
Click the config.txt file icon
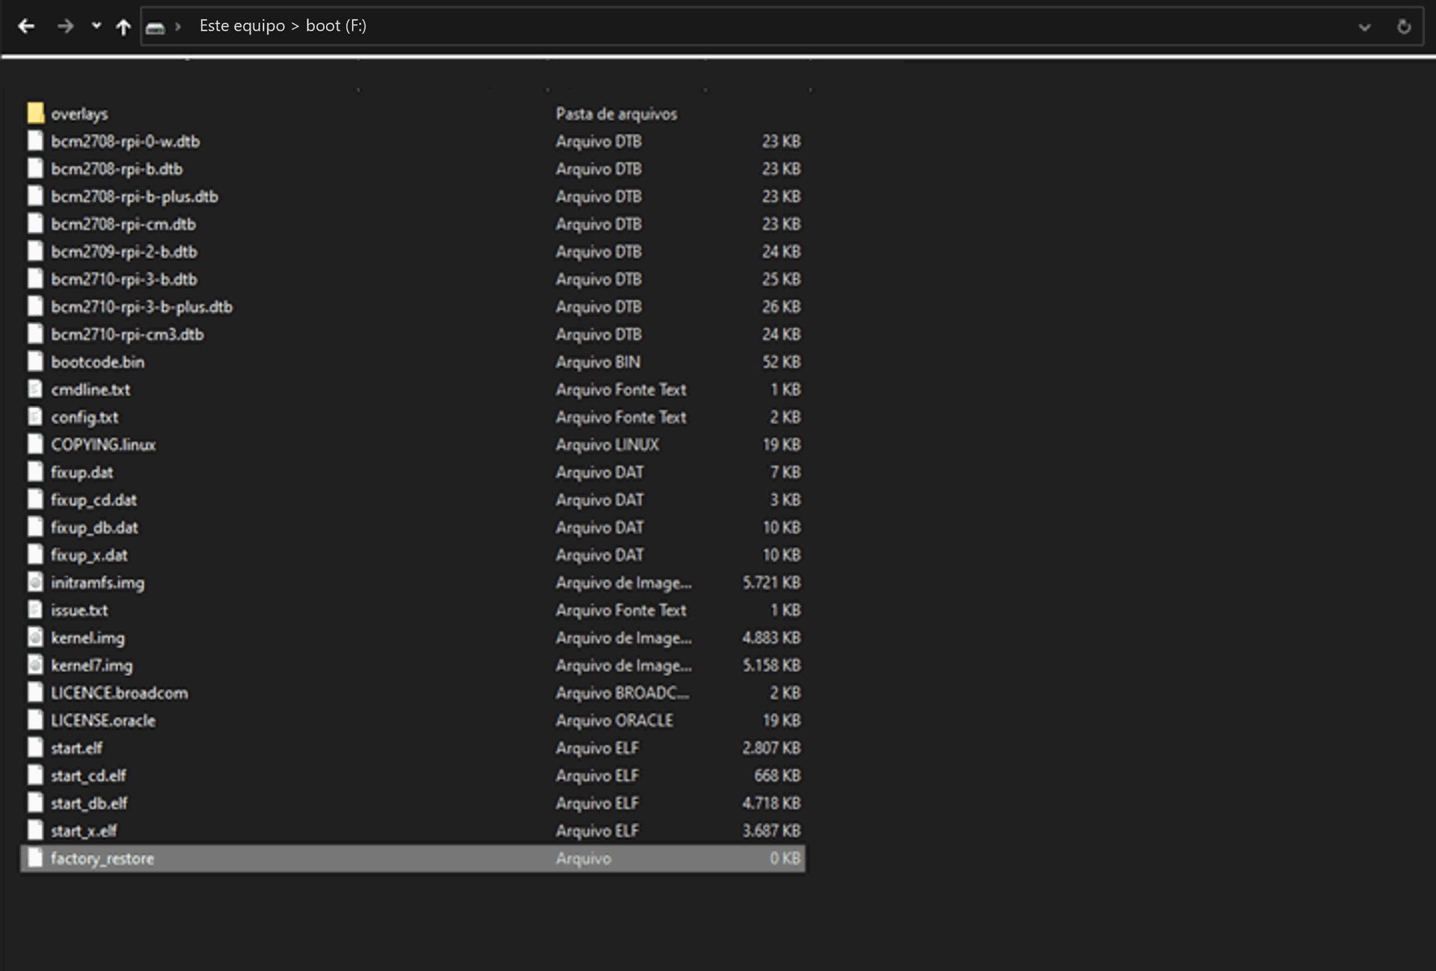35,417
